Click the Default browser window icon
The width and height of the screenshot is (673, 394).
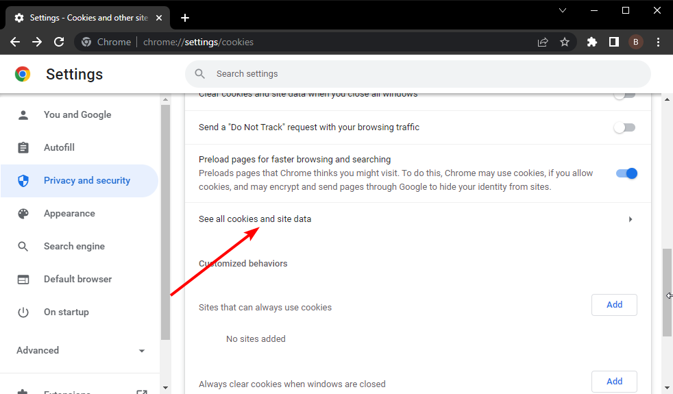point(23,280)
